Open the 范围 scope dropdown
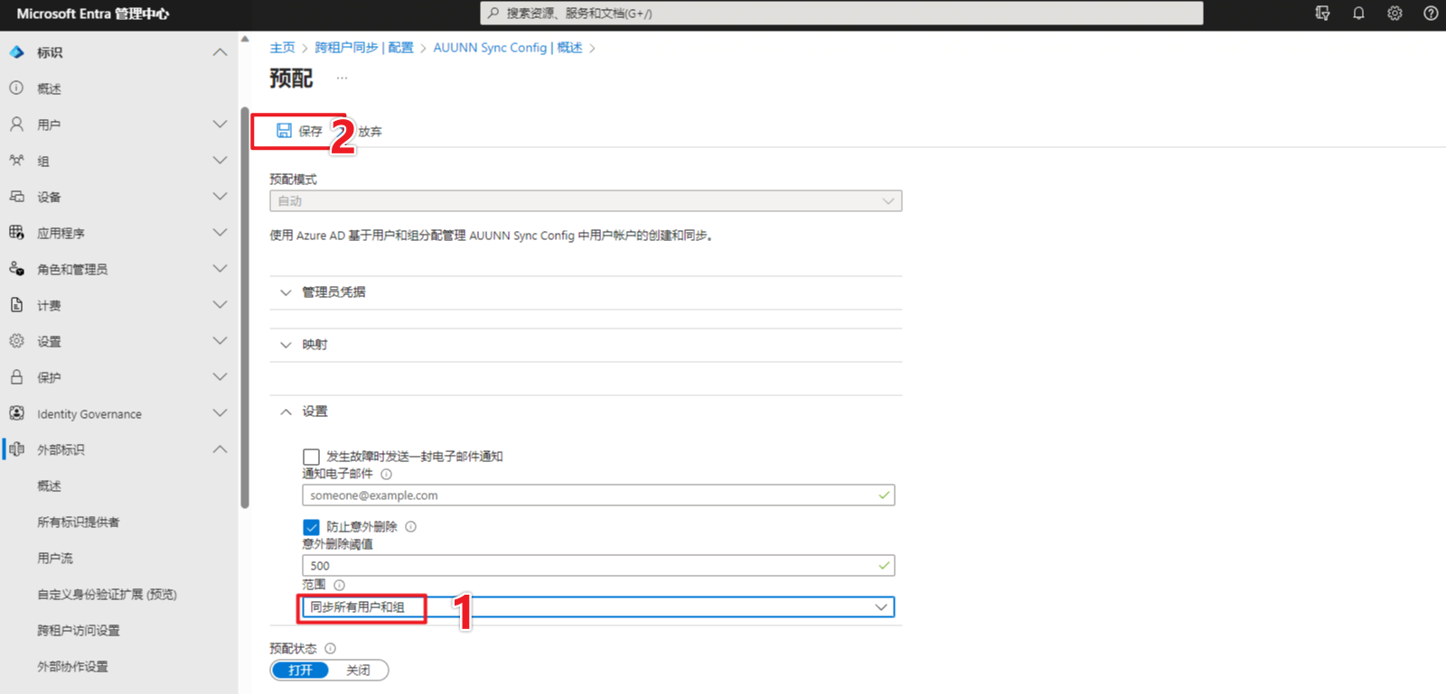This screenshot has width=1446, height=694. pos(596,607)
